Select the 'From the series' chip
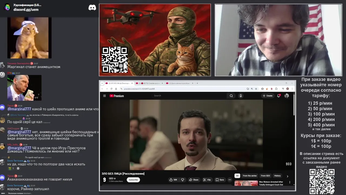 coord(250,176)
